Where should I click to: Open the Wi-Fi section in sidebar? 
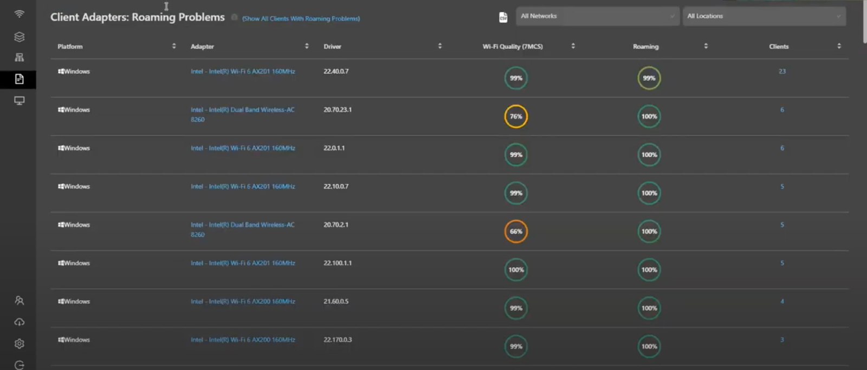point(20,14)
